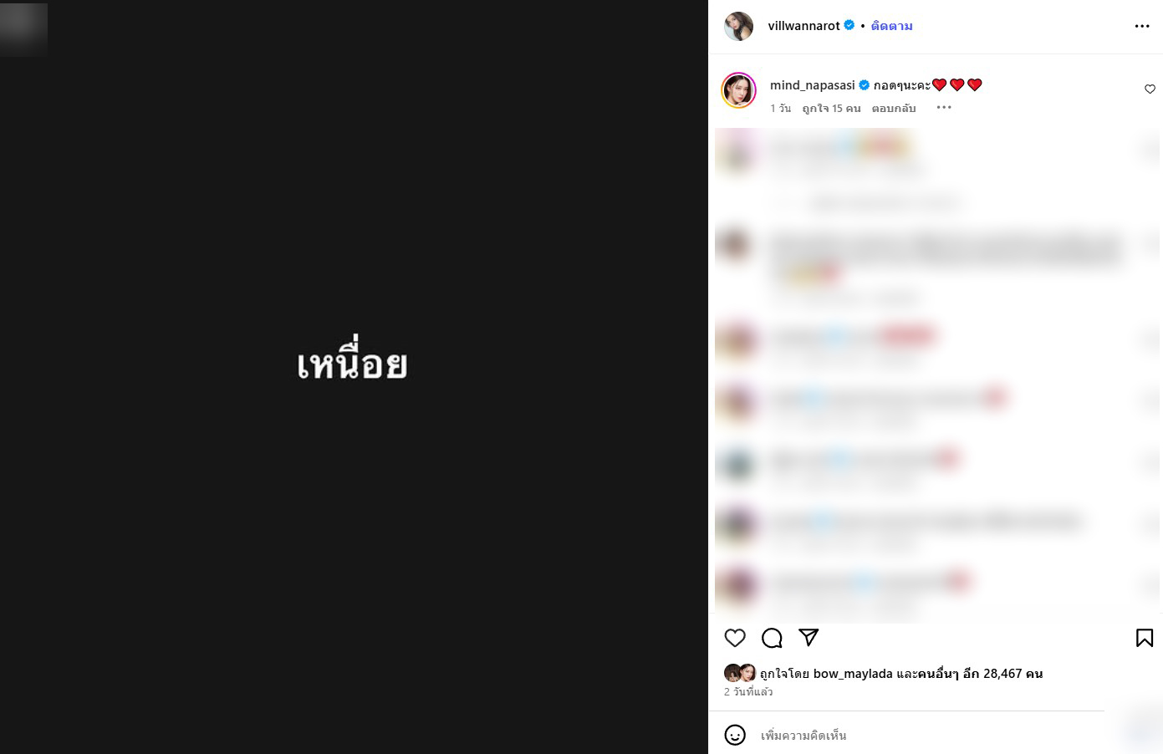
Task: Open comment options dots under mind_napasasi
Action: tap(944, 107)
